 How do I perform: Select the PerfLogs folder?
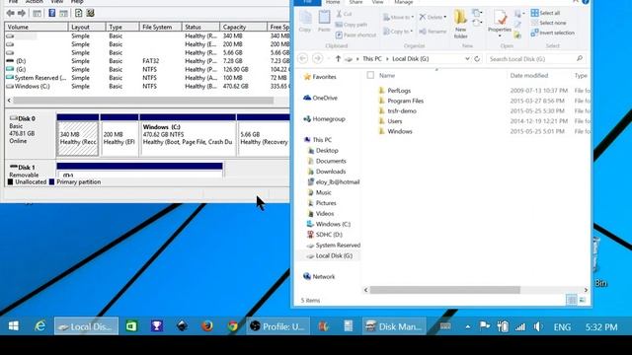point(399,91)
